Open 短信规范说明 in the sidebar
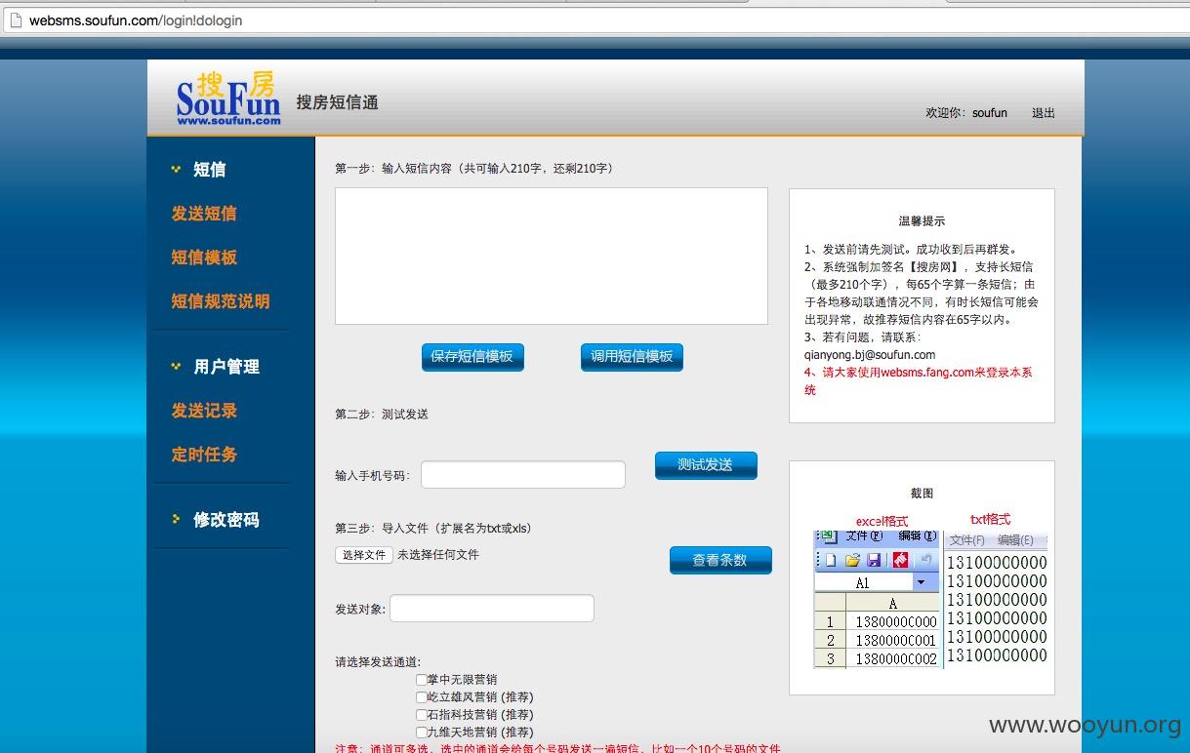This screenshot has width=1190, height=753. [x=221, y=301]
